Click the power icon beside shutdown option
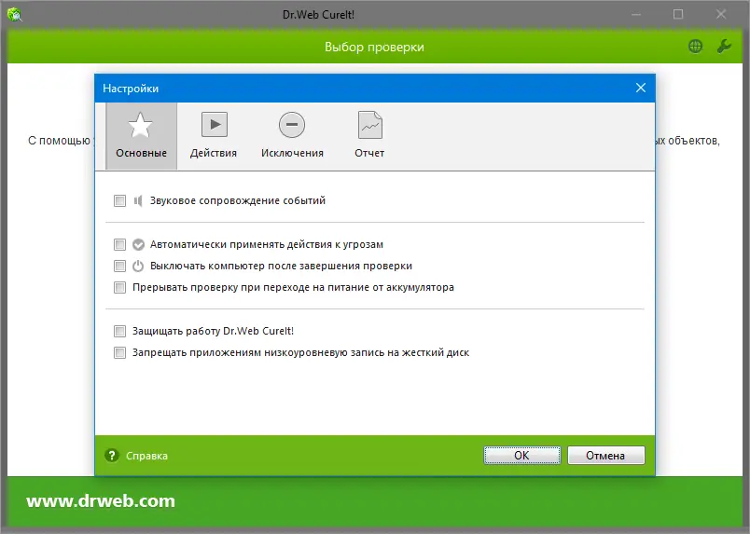The width and height of the screenshot is (750, 534). (138, 267)
